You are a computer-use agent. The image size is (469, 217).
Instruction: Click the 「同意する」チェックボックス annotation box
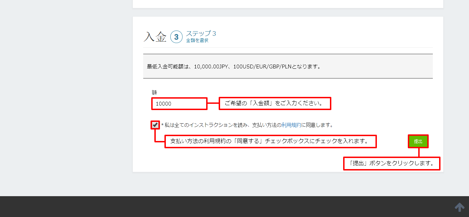(270, 142)
